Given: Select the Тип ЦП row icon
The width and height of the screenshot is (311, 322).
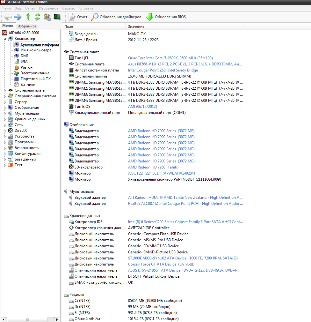Looking at the screenshot, I should 71,58.
